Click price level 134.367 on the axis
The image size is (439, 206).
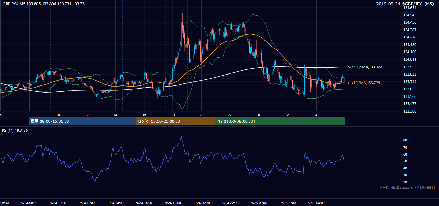(410, 30)
